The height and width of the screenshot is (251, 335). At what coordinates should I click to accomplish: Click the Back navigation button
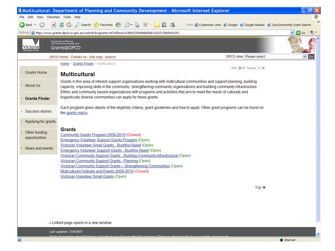pos(25,25)
